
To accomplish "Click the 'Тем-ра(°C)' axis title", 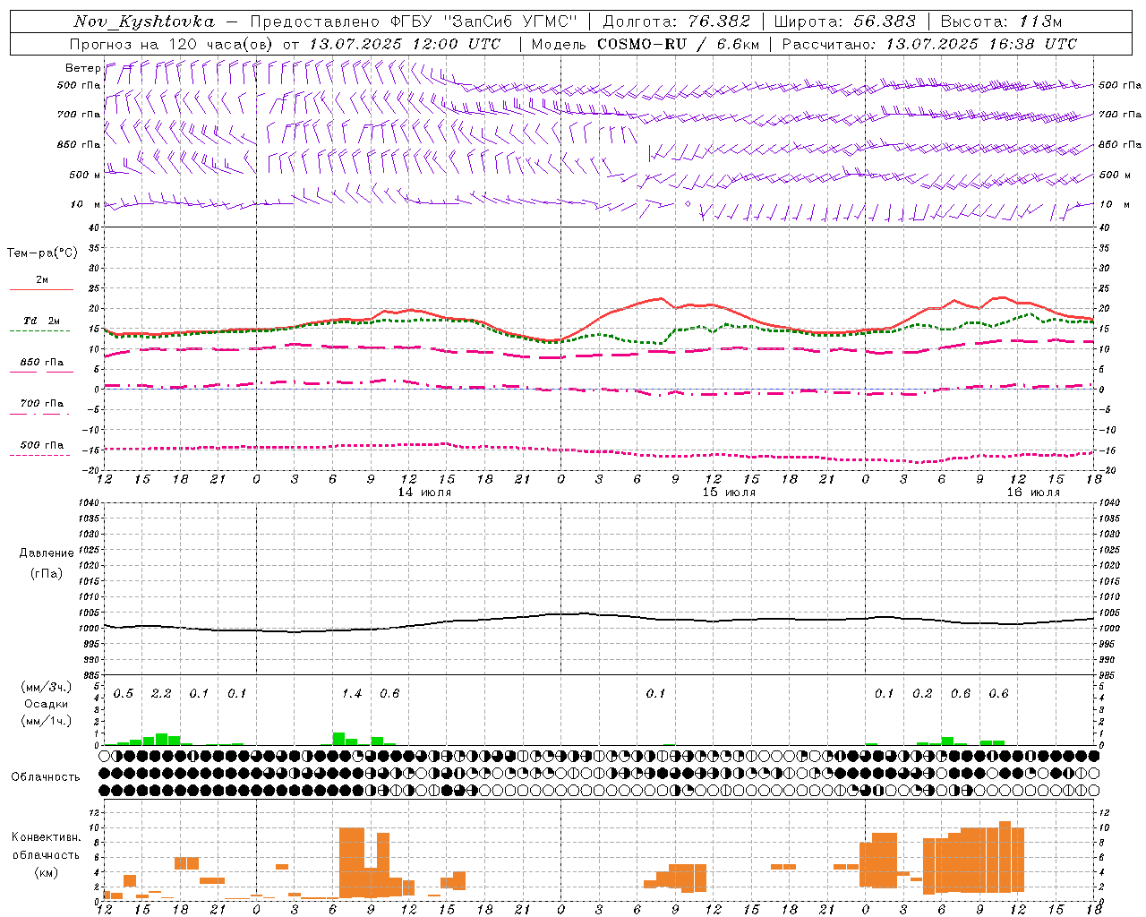I will click(42, 253).
